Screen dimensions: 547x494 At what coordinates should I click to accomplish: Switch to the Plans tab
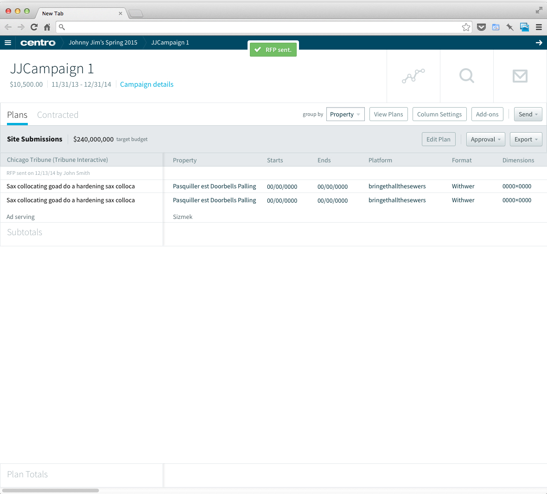point(17,115)
